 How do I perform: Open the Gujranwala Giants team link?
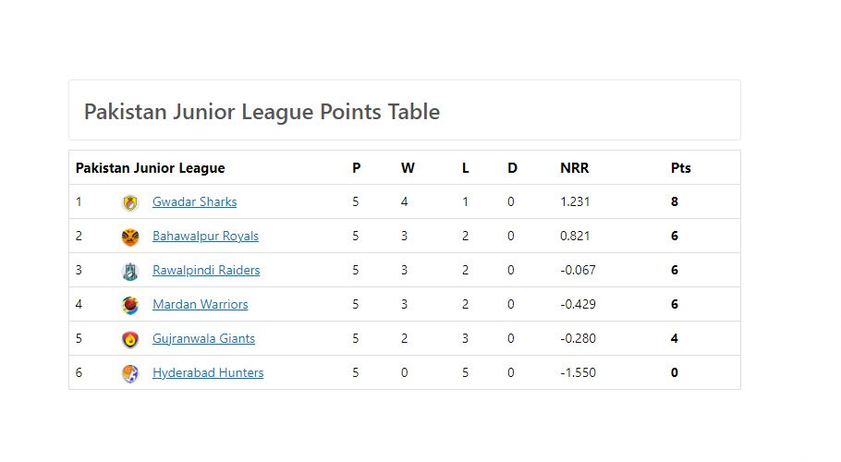[204, 339]
